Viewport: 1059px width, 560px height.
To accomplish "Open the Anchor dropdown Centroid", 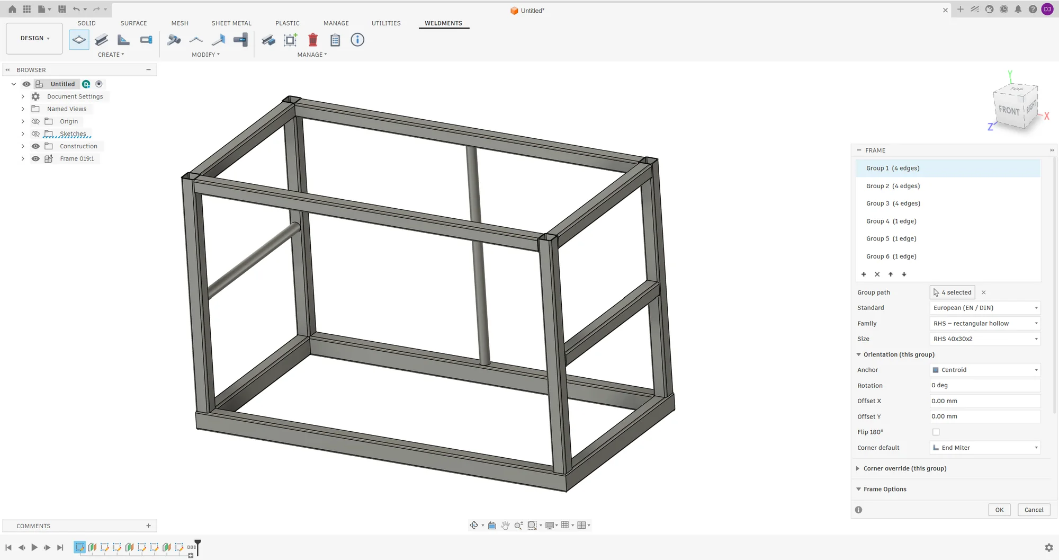I will [985, 370].
